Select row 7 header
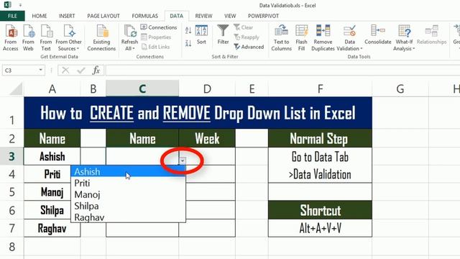This screenshot has height=259, width=460. point(11,228)
